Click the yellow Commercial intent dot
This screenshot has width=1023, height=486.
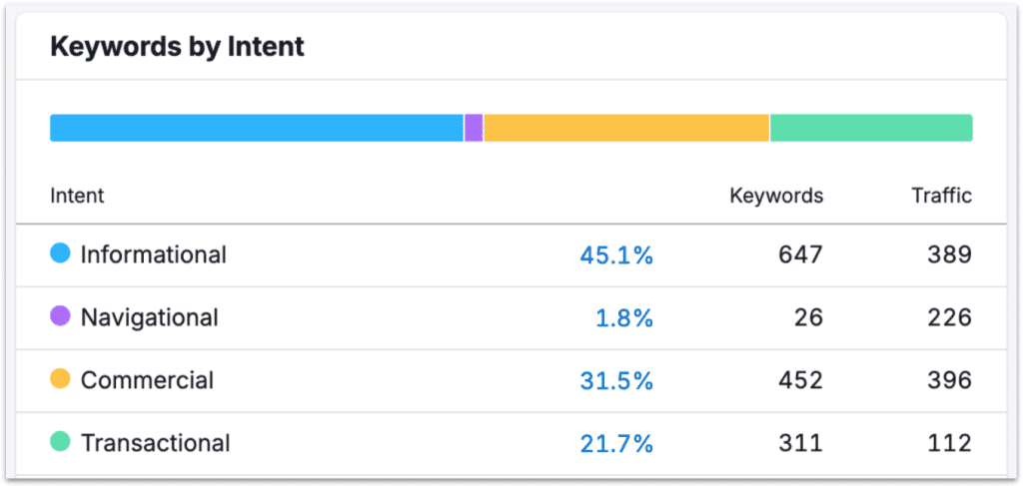(60, 379)
